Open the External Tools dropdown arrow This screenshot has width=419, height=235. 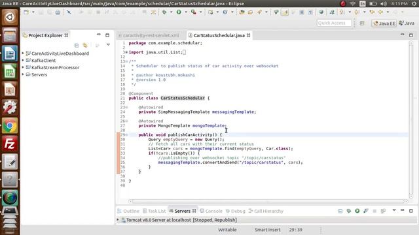(x=200, y=12)
